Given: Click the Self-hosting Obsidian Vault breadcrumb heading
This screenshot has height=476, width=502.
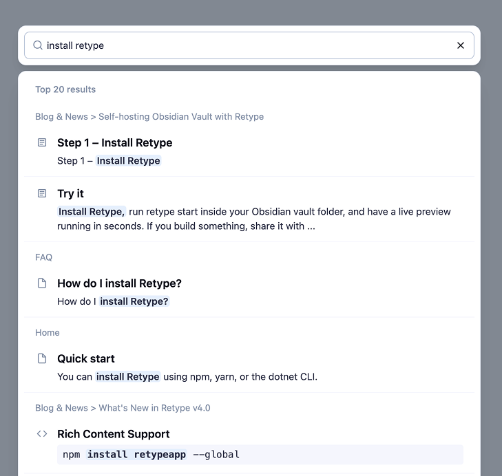Looking at the screenshot, I should click(149, 117).
